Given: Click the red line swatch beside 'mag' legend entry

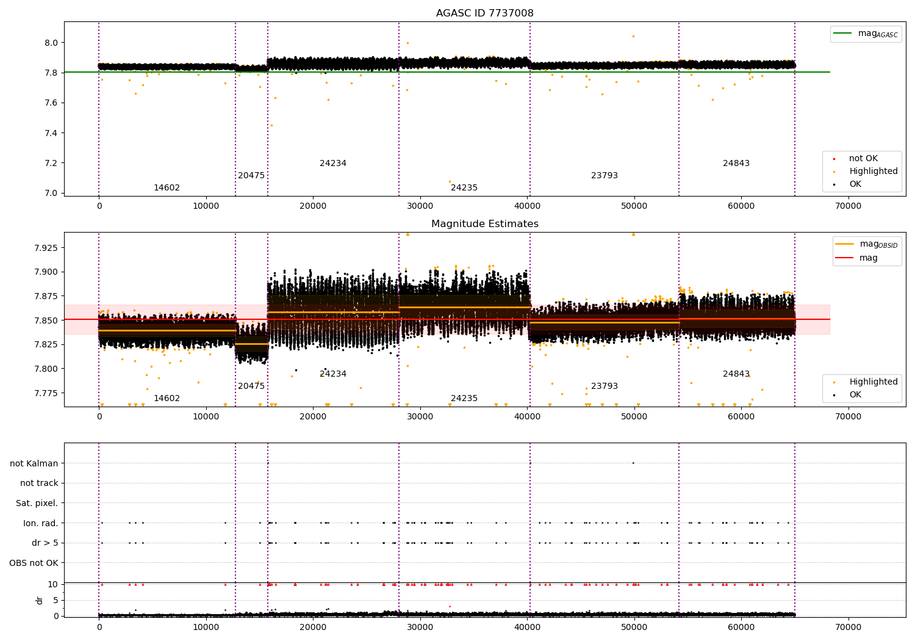Looking at the screenshot, I should tap(844, 258).
